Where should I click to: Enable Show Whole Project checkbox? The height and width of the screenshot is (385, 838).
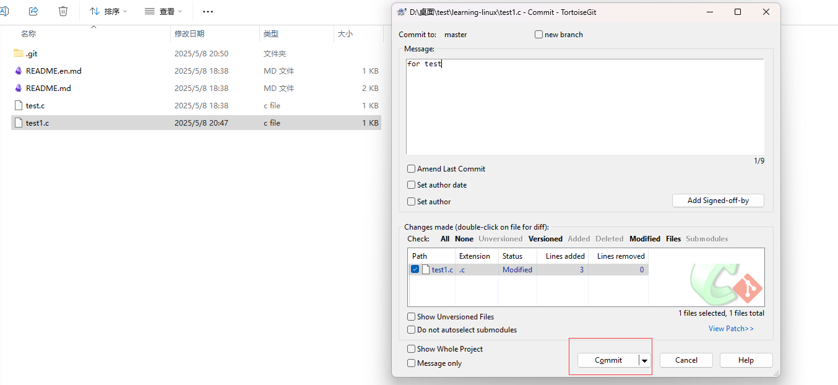tap(411, 348)
